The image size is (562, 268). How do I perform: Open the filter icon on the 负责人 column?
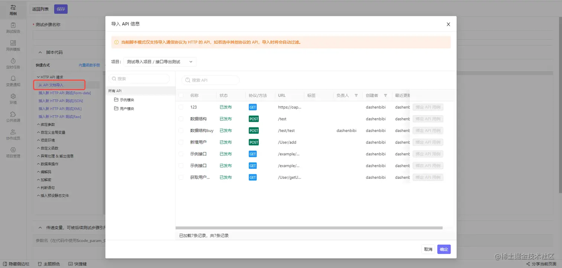[x=356, y=96]
